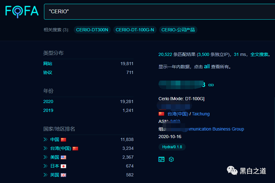This screenshot has height=183, width=275.
Task: Click the Taichung city link
Action: click(201, 114)
